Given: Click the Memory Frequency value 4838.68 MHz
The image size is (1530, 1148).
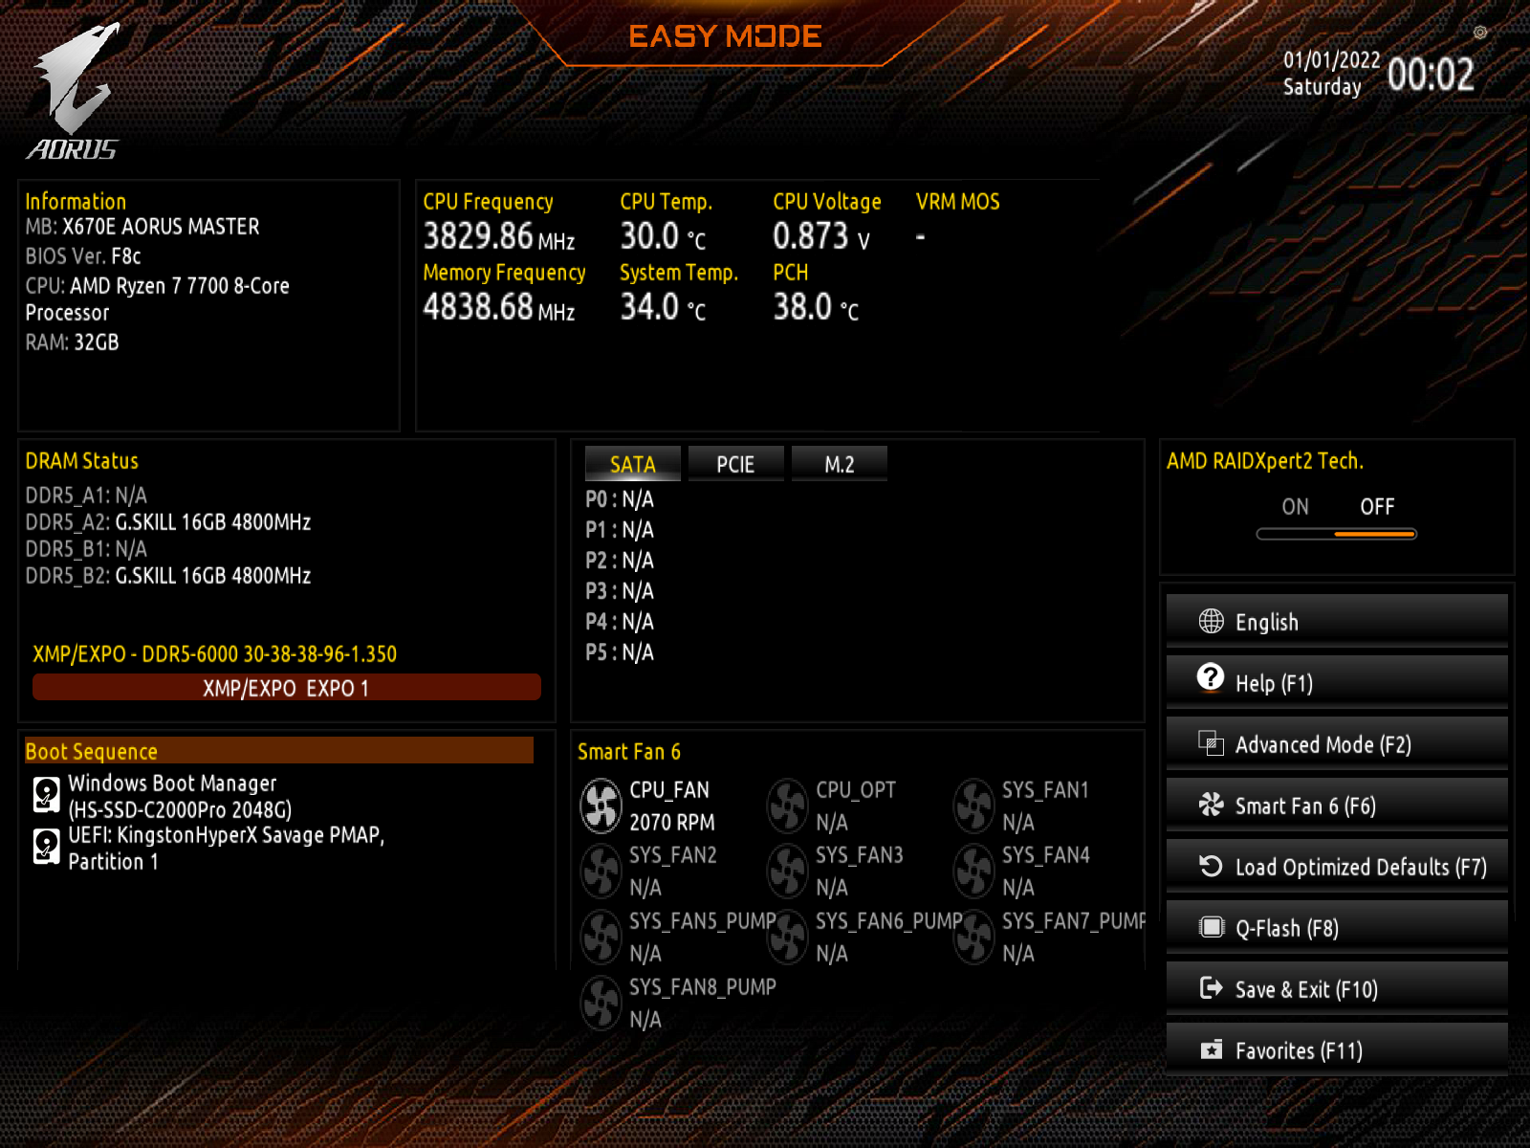Looking at the screenshot, I should click(499, 306).
